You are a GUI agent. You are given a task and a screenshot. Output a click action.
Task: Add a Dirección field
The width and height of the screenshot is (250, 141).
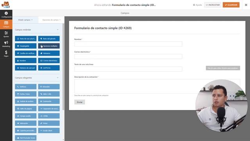point(49,87)
